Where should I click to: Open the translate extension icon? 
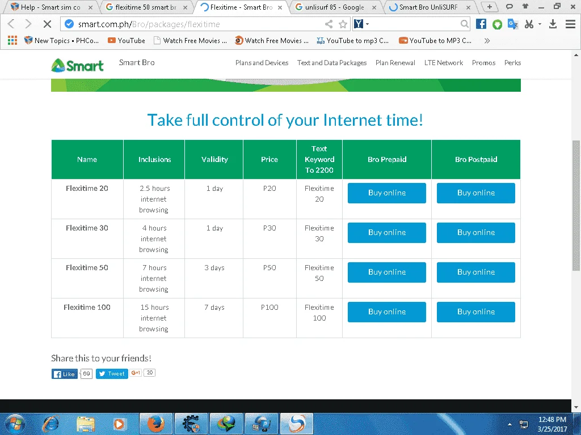(513, 24)
